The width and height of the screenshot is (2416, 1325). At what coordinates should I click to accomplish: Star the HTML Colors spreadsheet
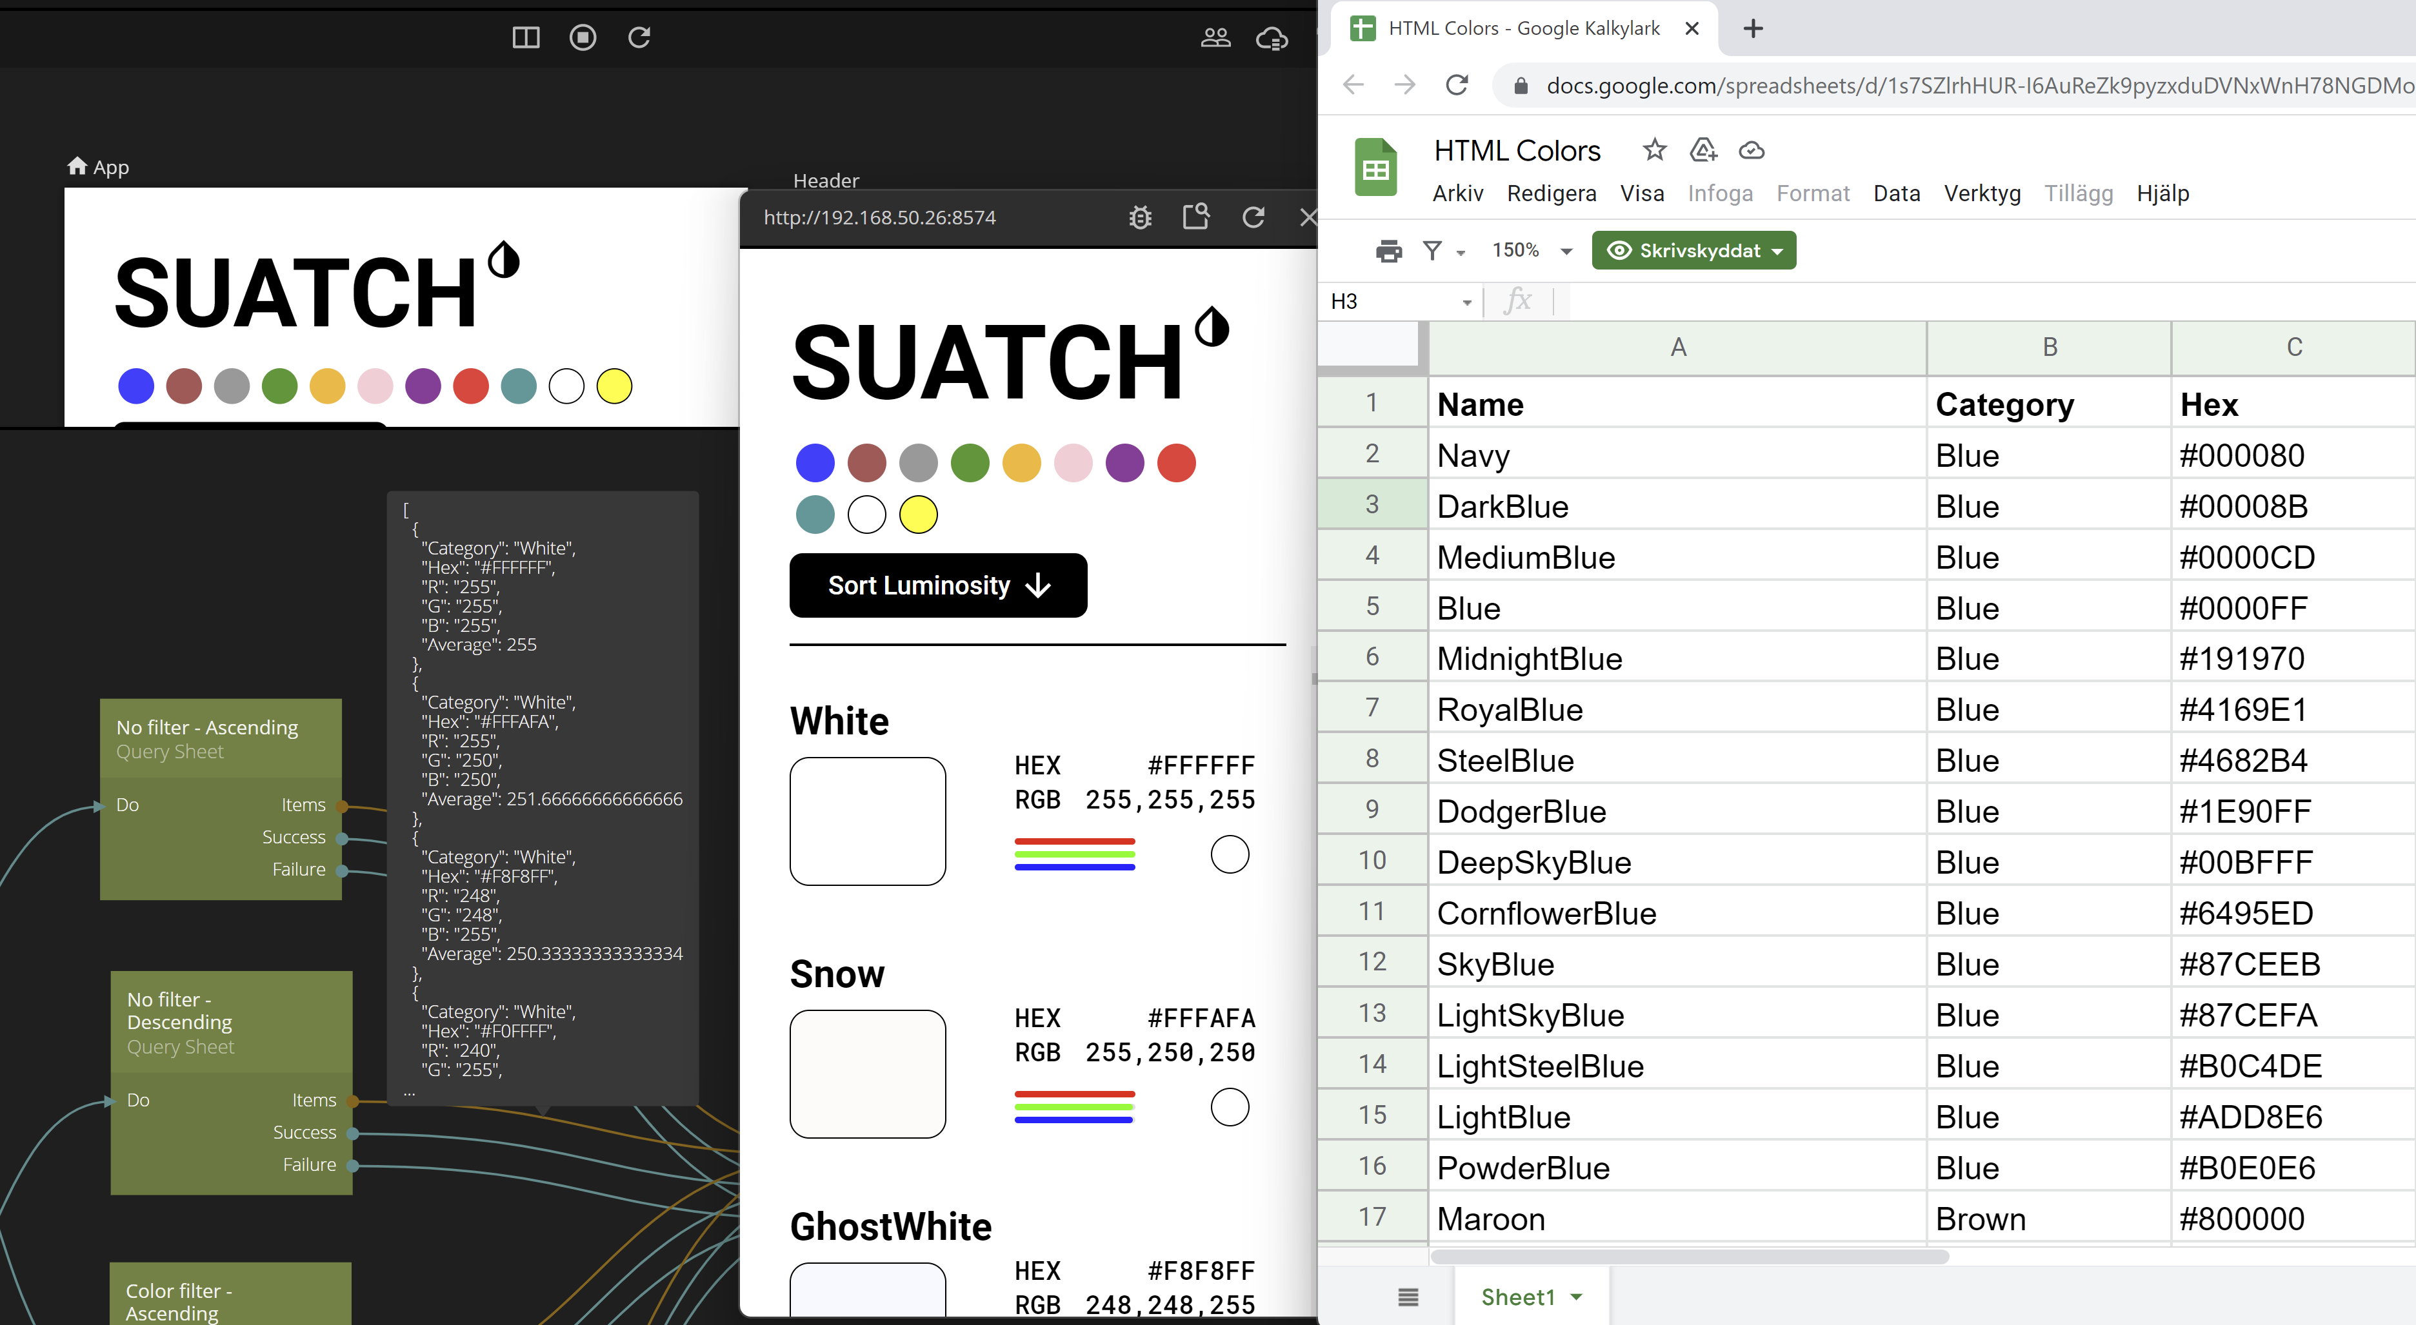[1655, 150]
